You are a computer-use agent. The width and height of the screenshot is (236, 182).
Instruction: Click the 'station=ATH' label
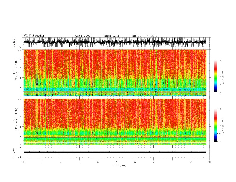(111, 36)
